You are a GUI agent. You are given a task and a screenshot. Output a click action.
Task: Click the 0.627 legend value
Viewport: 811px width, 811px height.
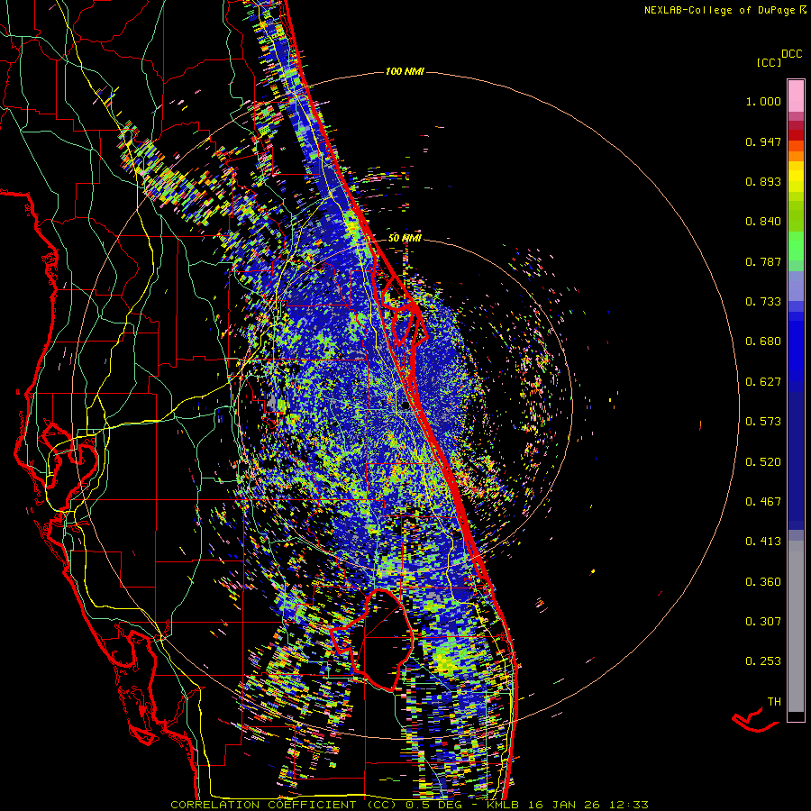[763, 382]
